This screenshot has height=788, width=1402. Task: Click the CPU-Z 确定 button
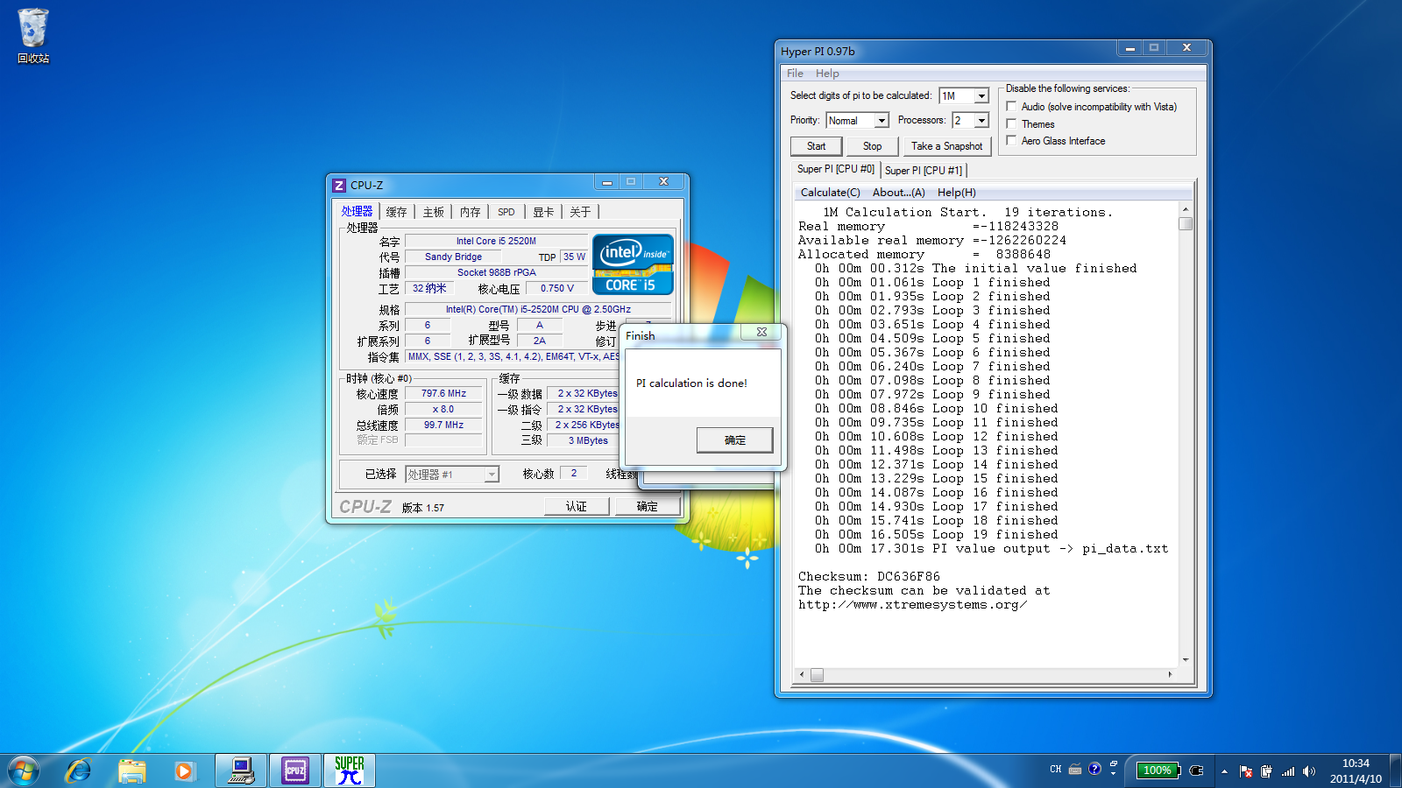click(647, 506)
